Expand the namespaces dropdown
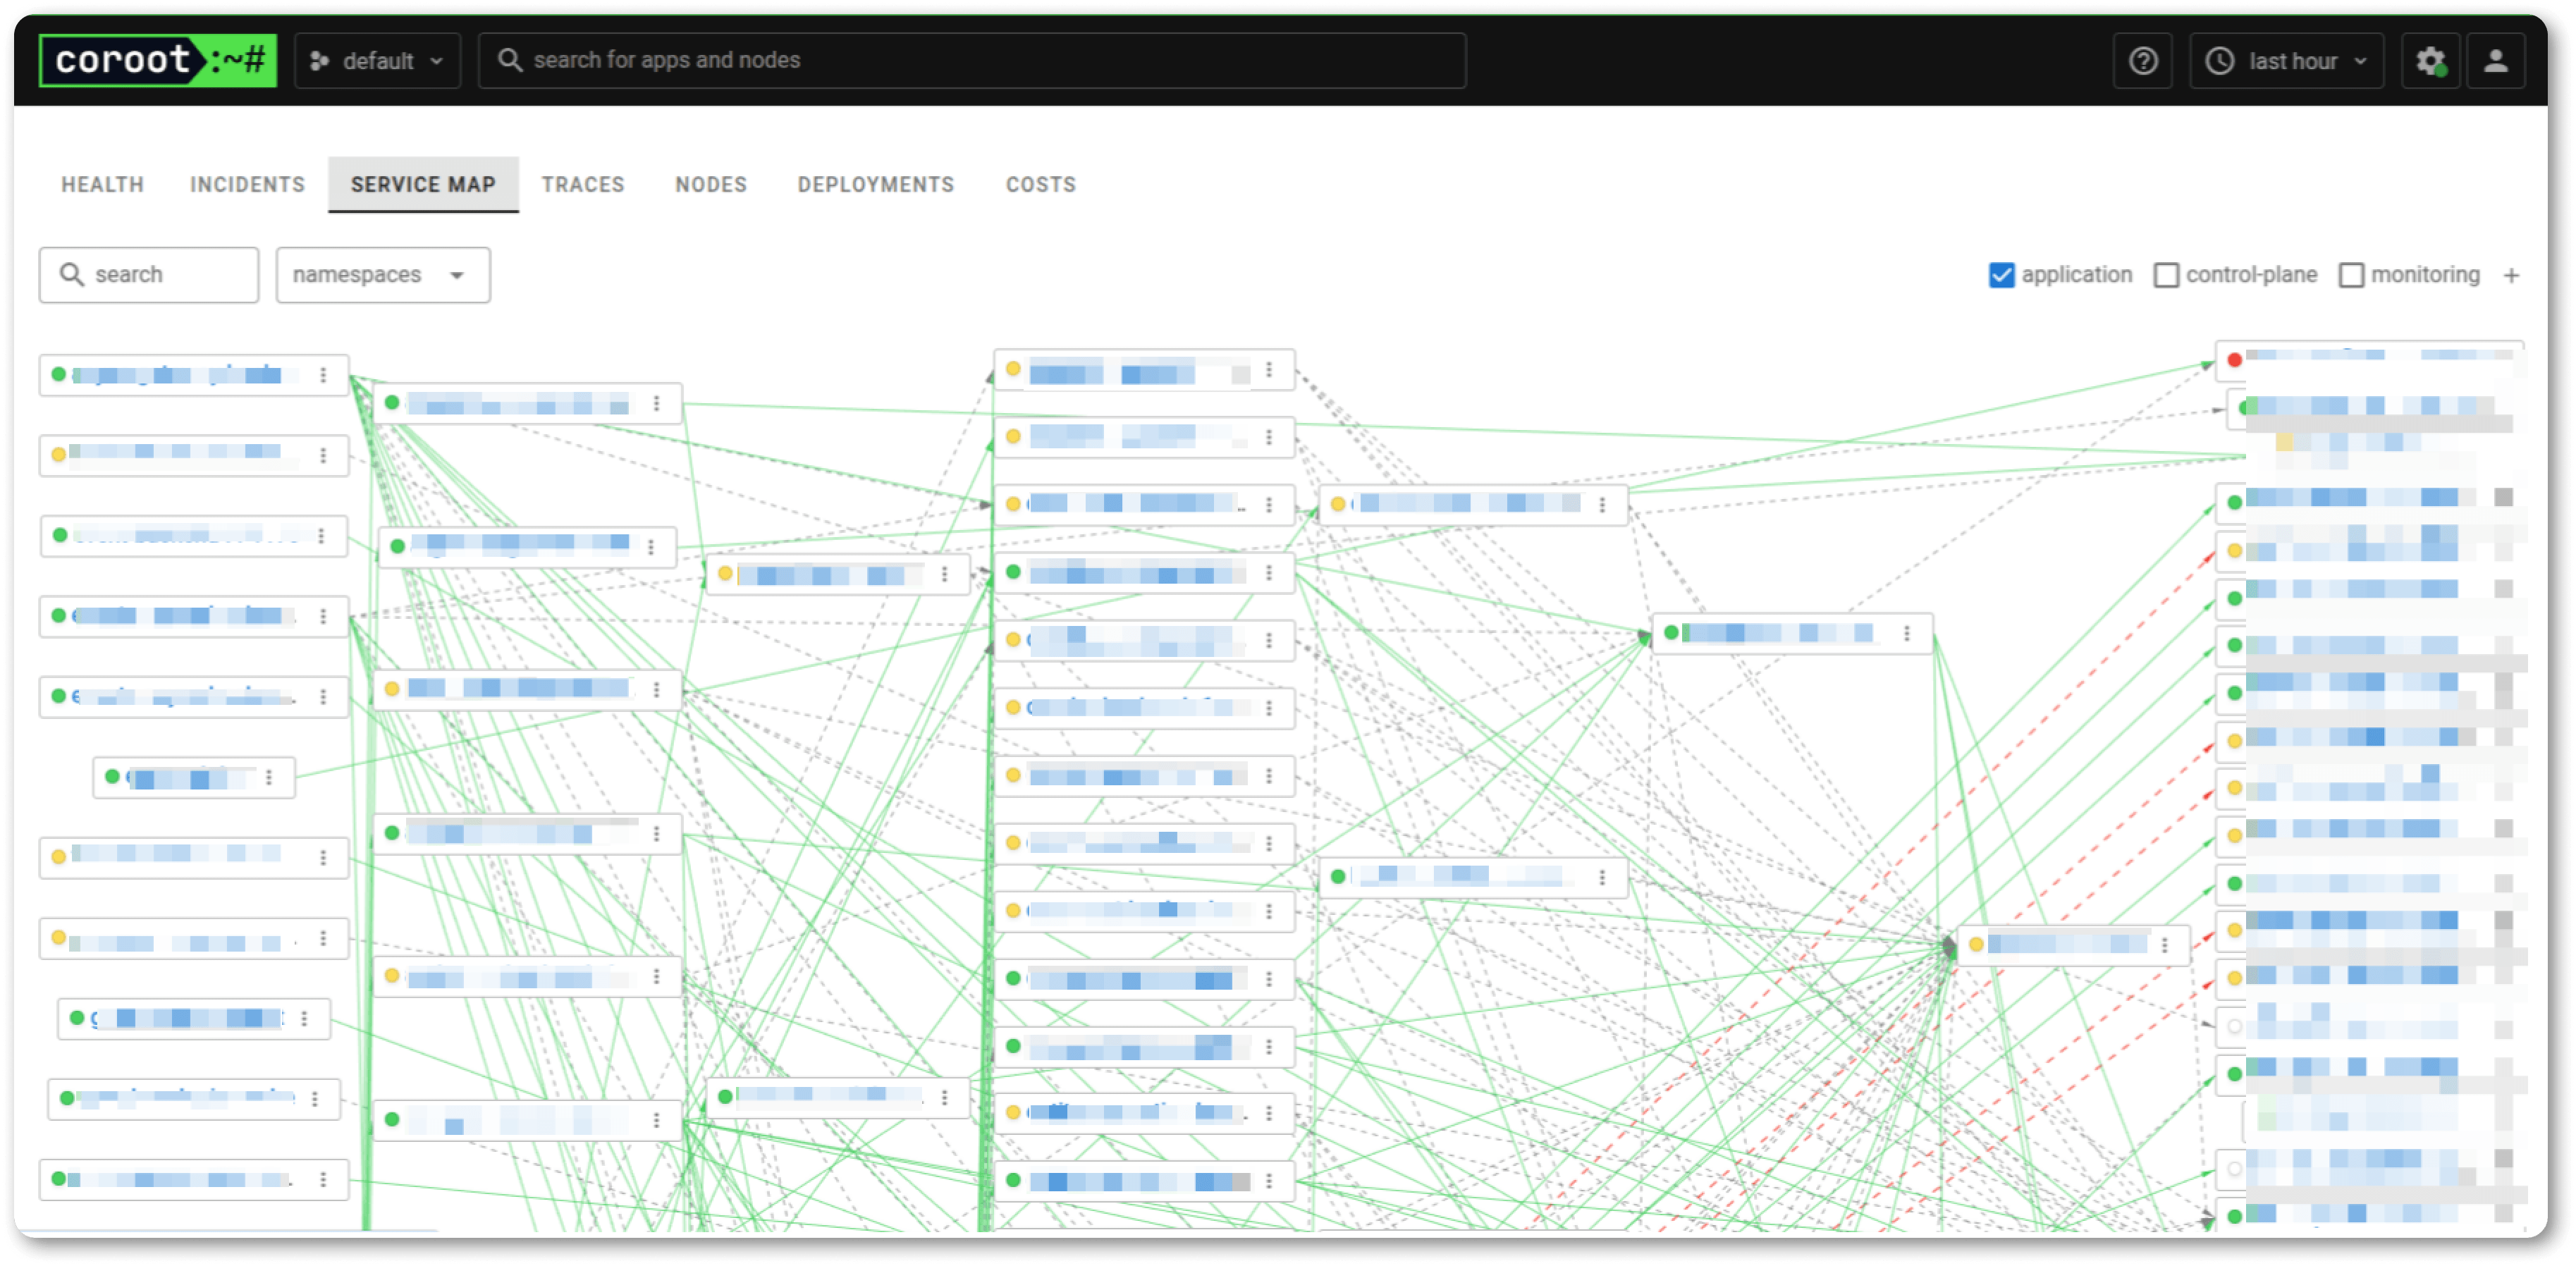 pos(382,275)
